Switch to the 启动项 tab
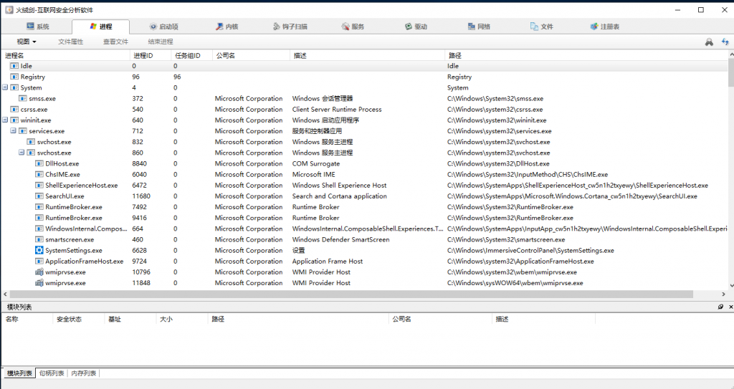734x389 pixels. click(164, 27)
